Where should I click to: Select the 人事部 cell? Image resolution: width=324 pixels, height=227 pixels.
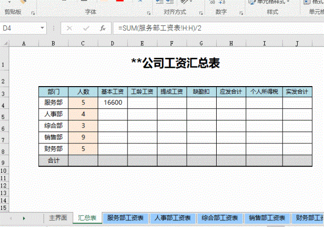[53, 115]
